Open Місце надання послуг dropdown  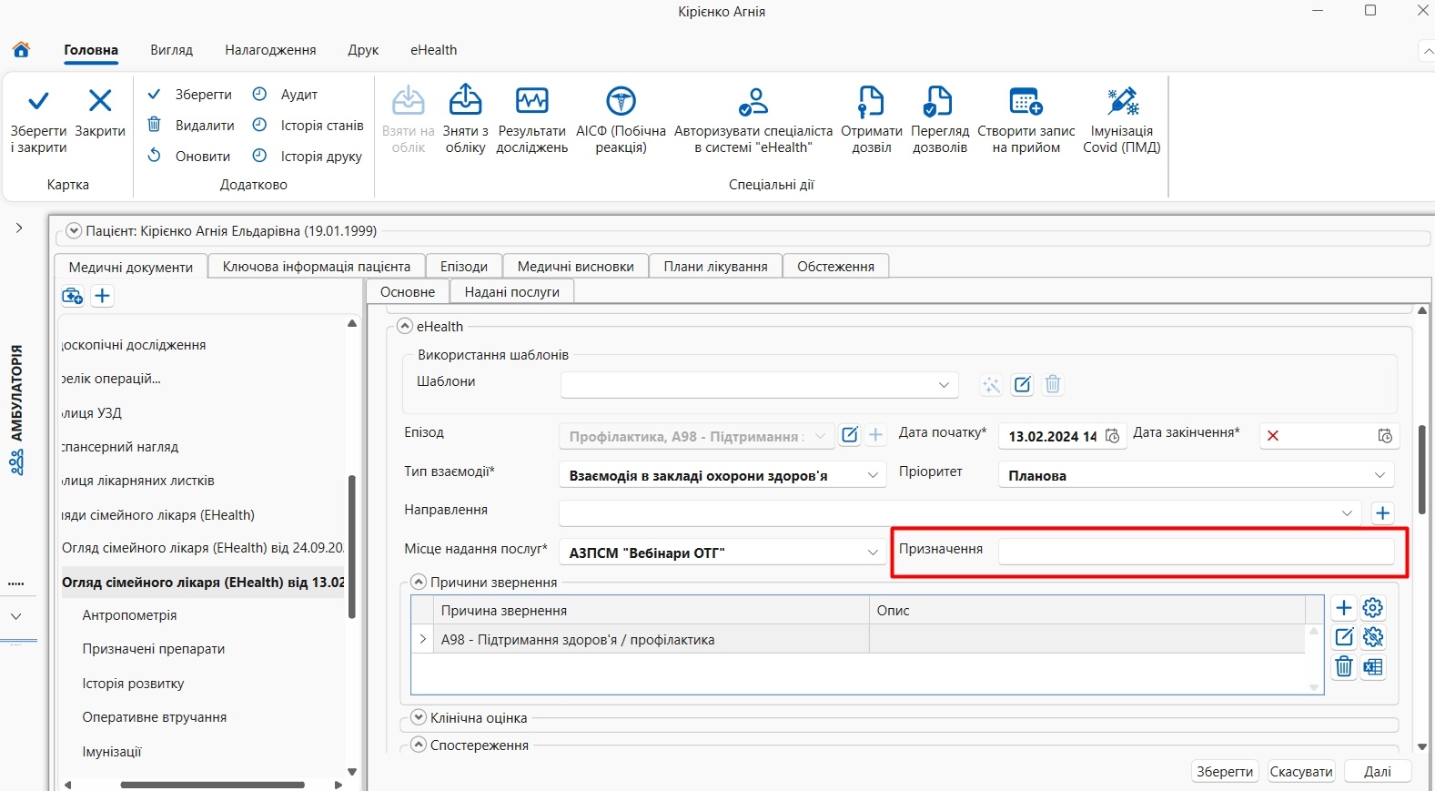point(873,553)
